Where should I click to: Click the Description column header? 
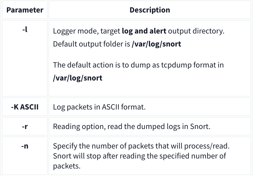150,10
